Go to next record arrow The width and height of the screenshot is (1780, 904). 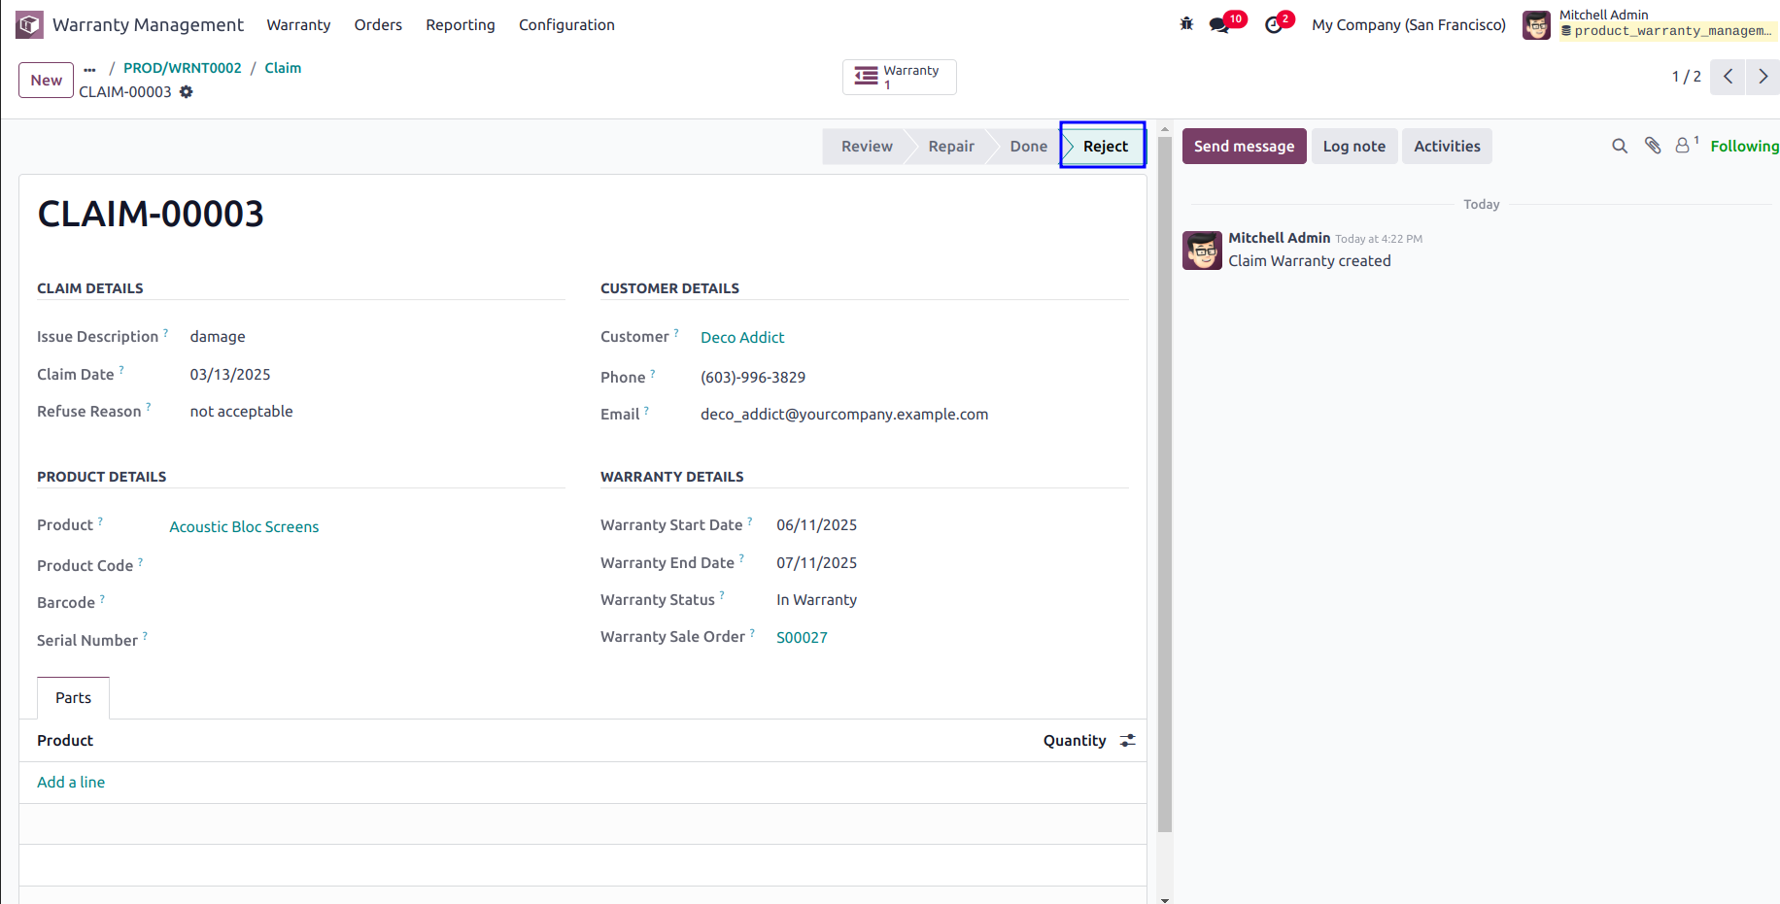click(1763, 77)
